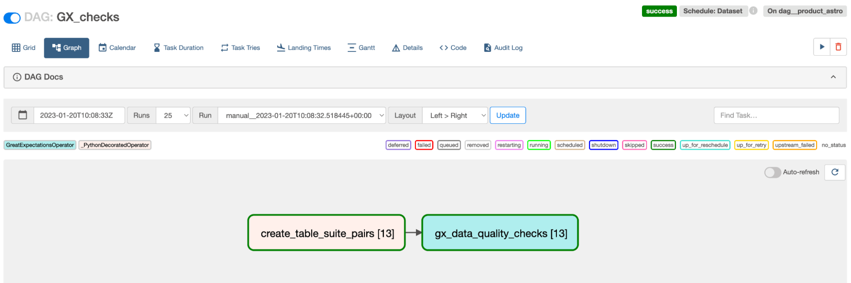The width and height of the screenshot is (851, 283).
Task: Click the Schedule: Dataset label
Action: [712, 11]
